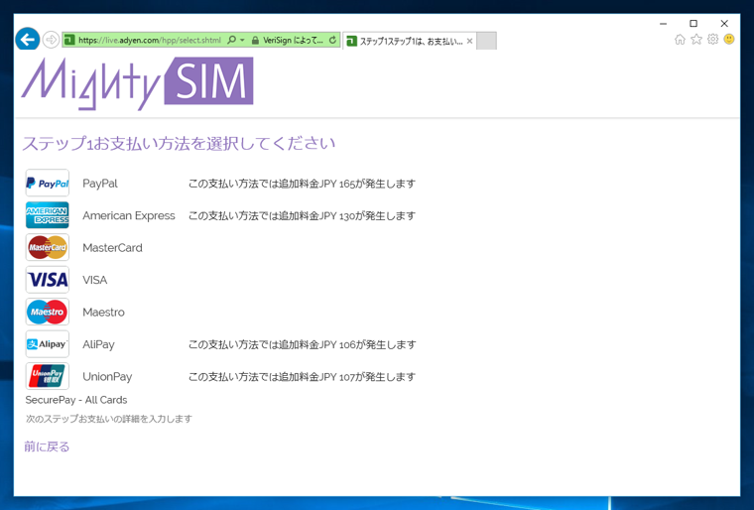
Task: Choose UnionPay payment label
Action: point(107,377)
